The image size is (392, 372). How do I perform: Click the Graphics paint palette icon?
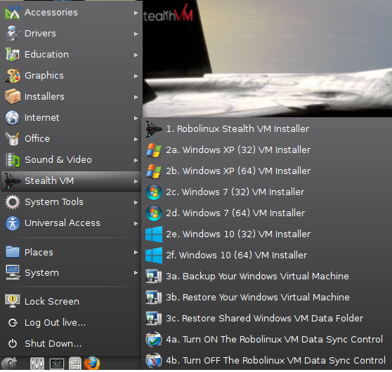12,75
